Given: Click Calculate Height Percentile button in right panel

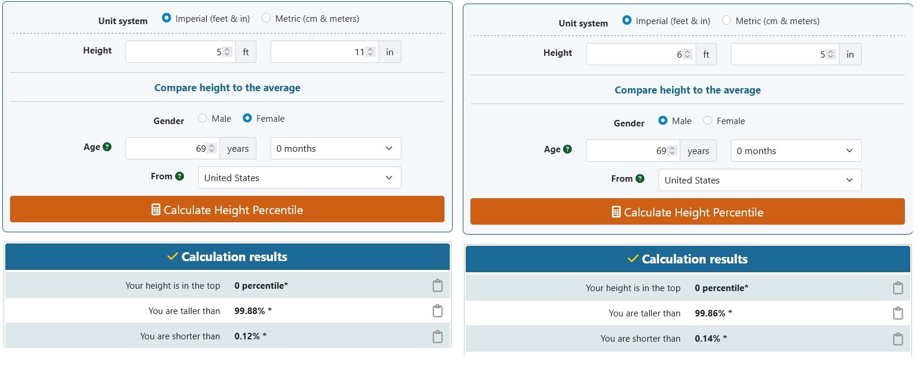Looking at the screenshot, I should (x=687, y=212).
